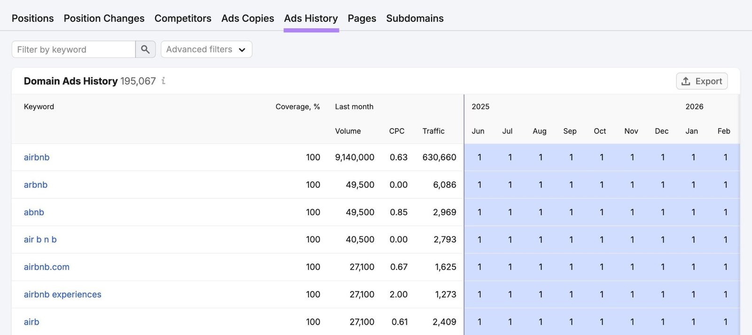This screenshot has width=752, height=335.
Task: Click the 0.85 CPC value
Action: [x=399, y=212]
